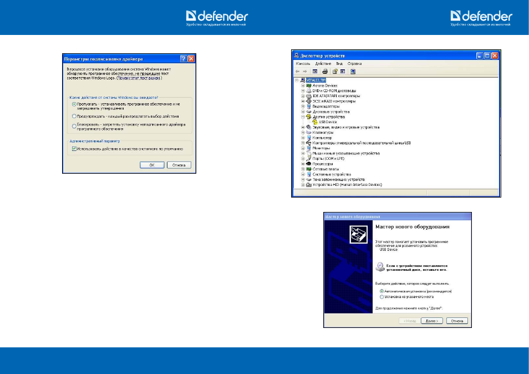529x374 pixels.
Task: Click the Контроллеры USB category icon
Action: tap(308, 143)
